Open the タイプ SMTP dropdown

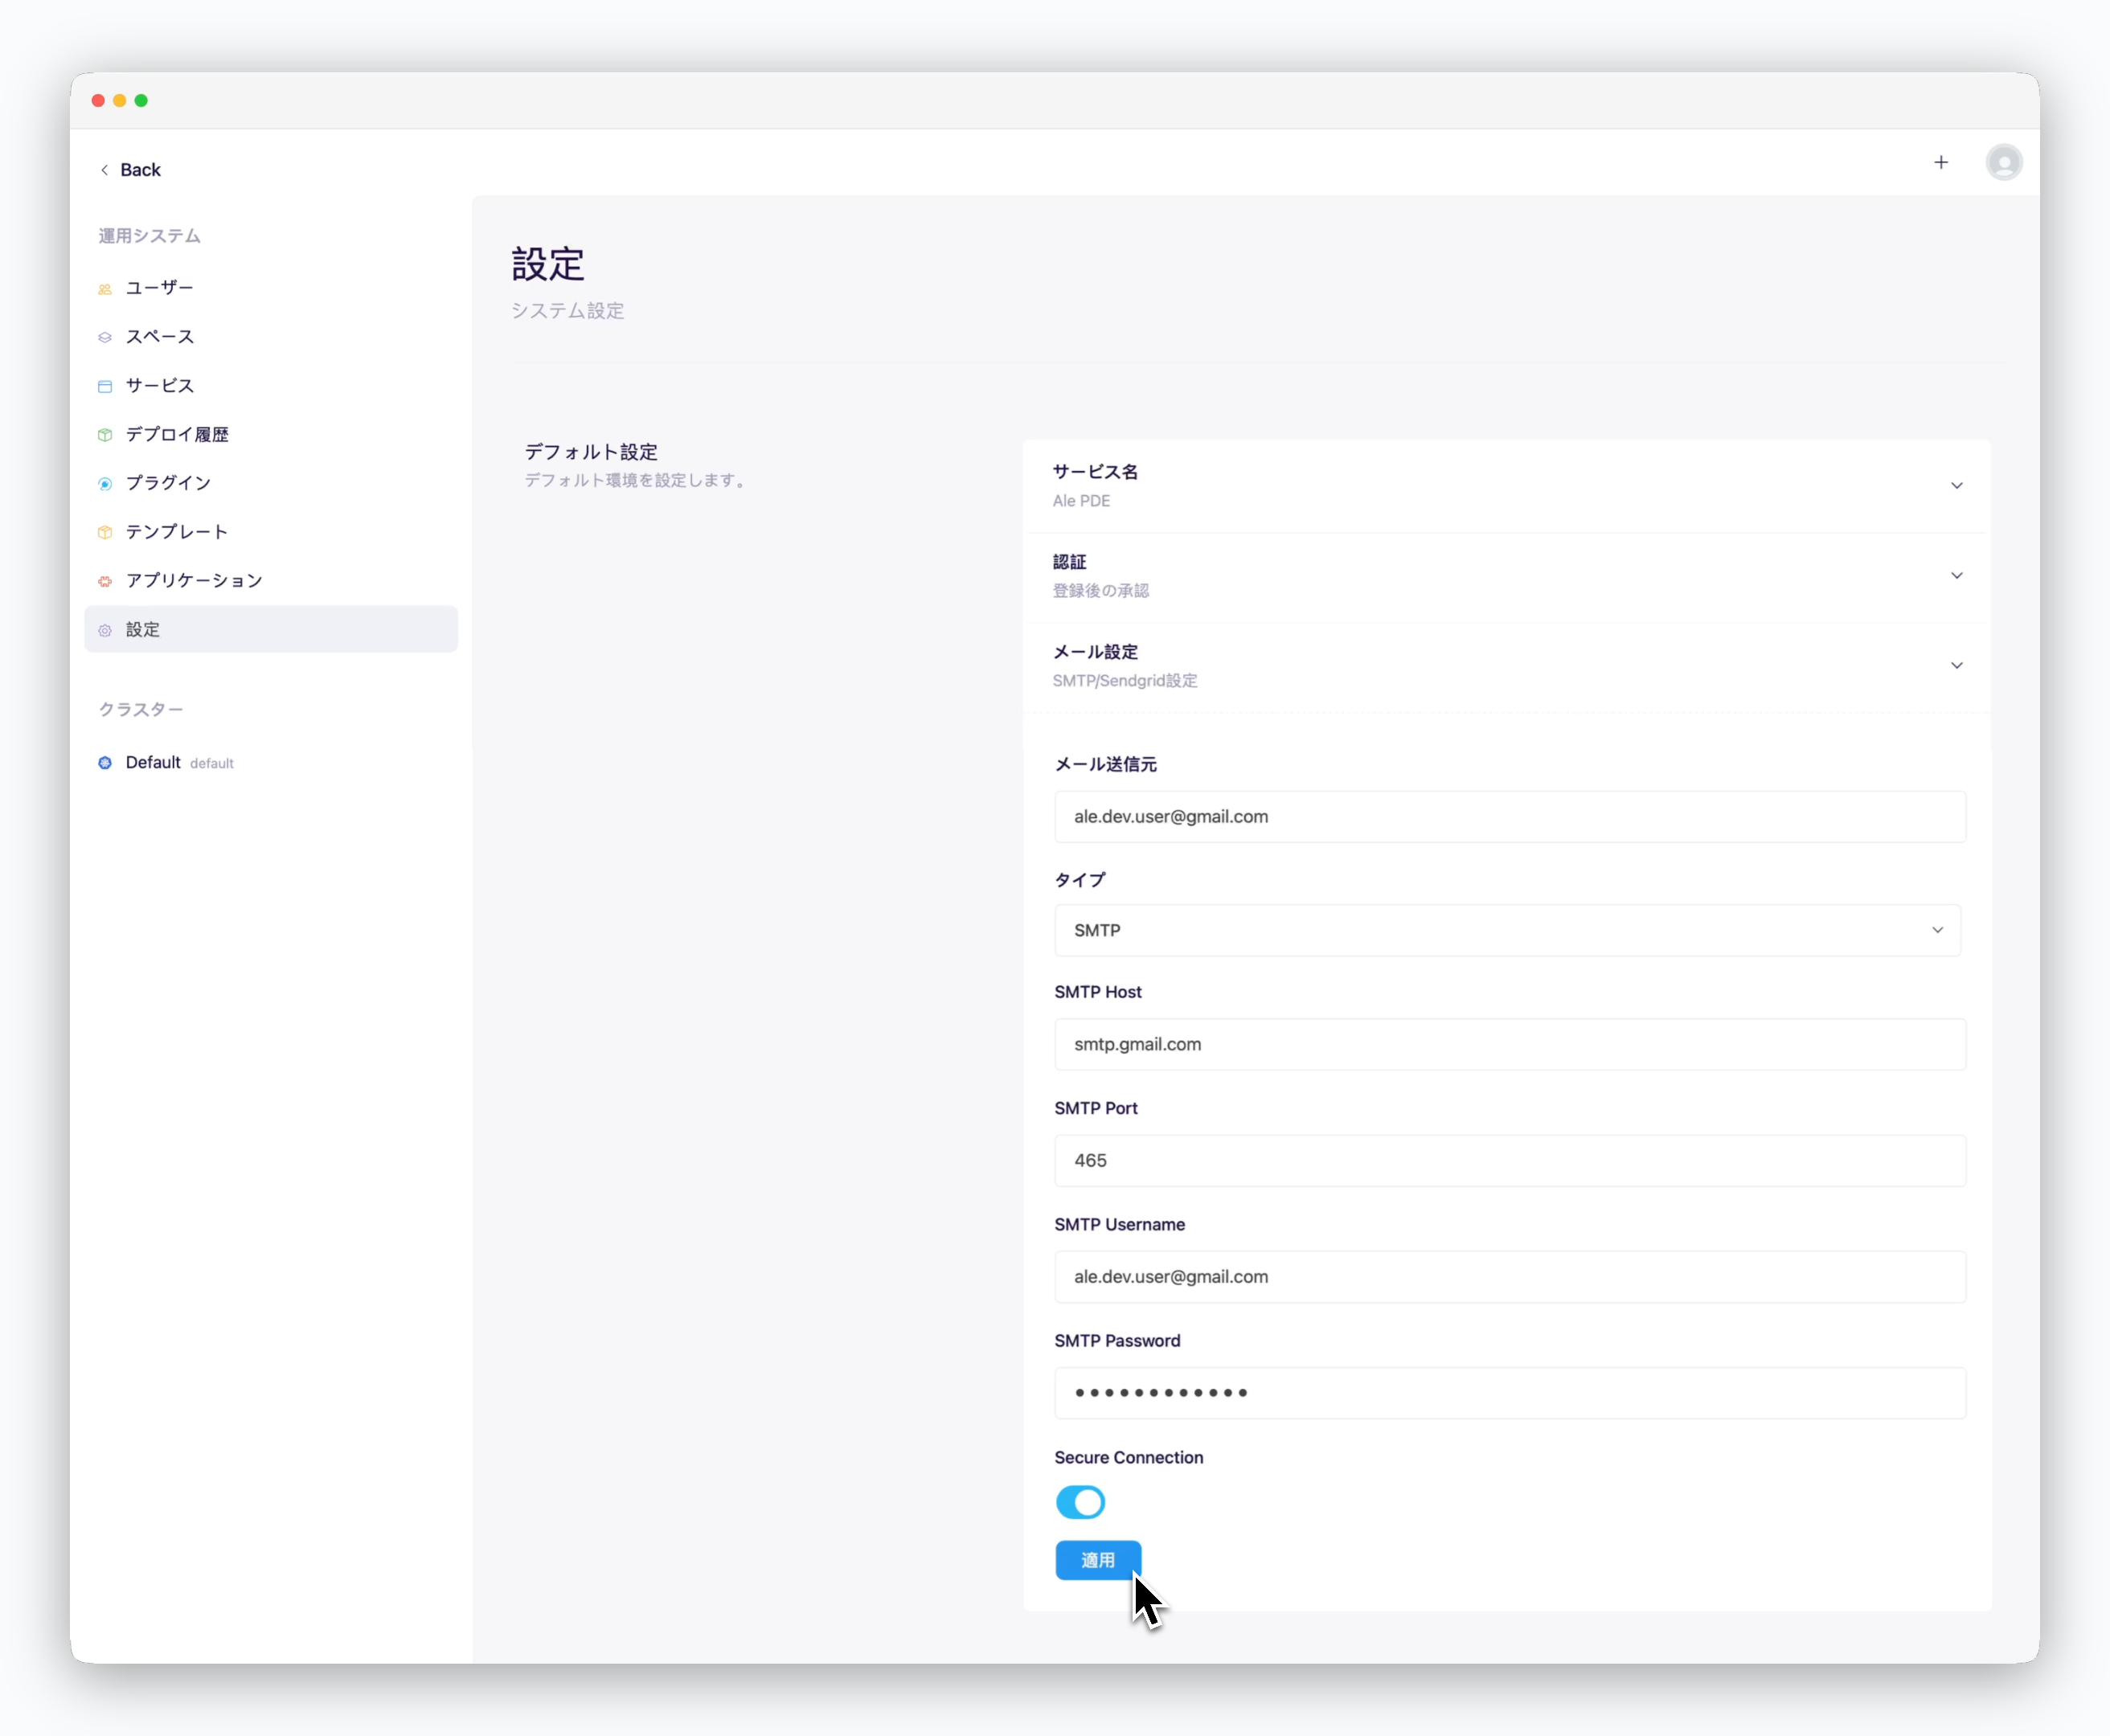1507,930
